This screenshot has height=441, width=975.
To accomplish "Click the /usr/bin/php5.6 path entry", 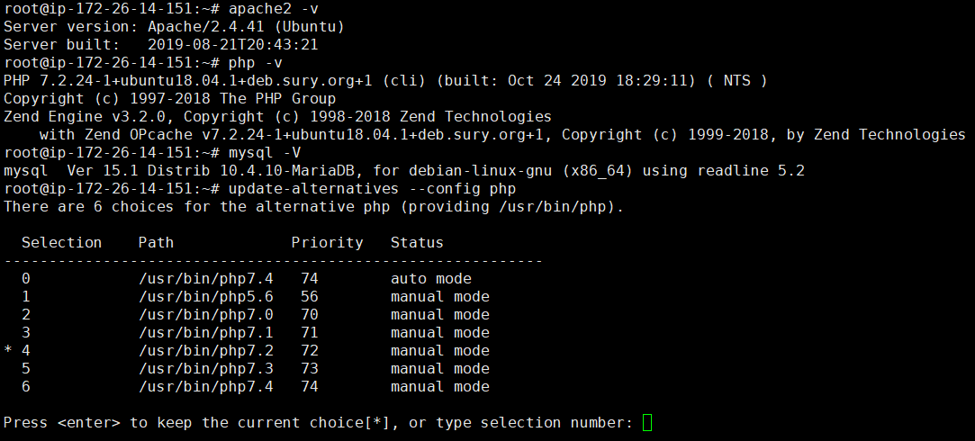I will coord(205,297).
